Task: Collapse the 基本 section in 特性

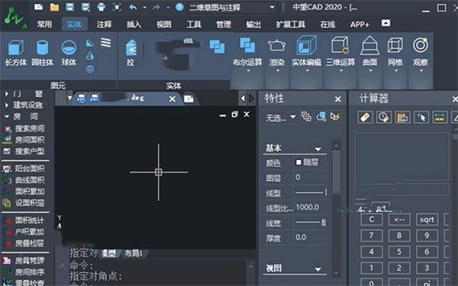Action: click(318, 149)
